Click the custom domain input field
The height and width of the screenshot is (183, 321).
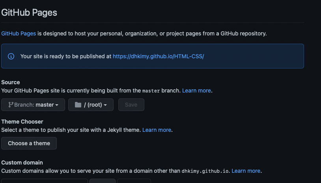click(45, 181)
